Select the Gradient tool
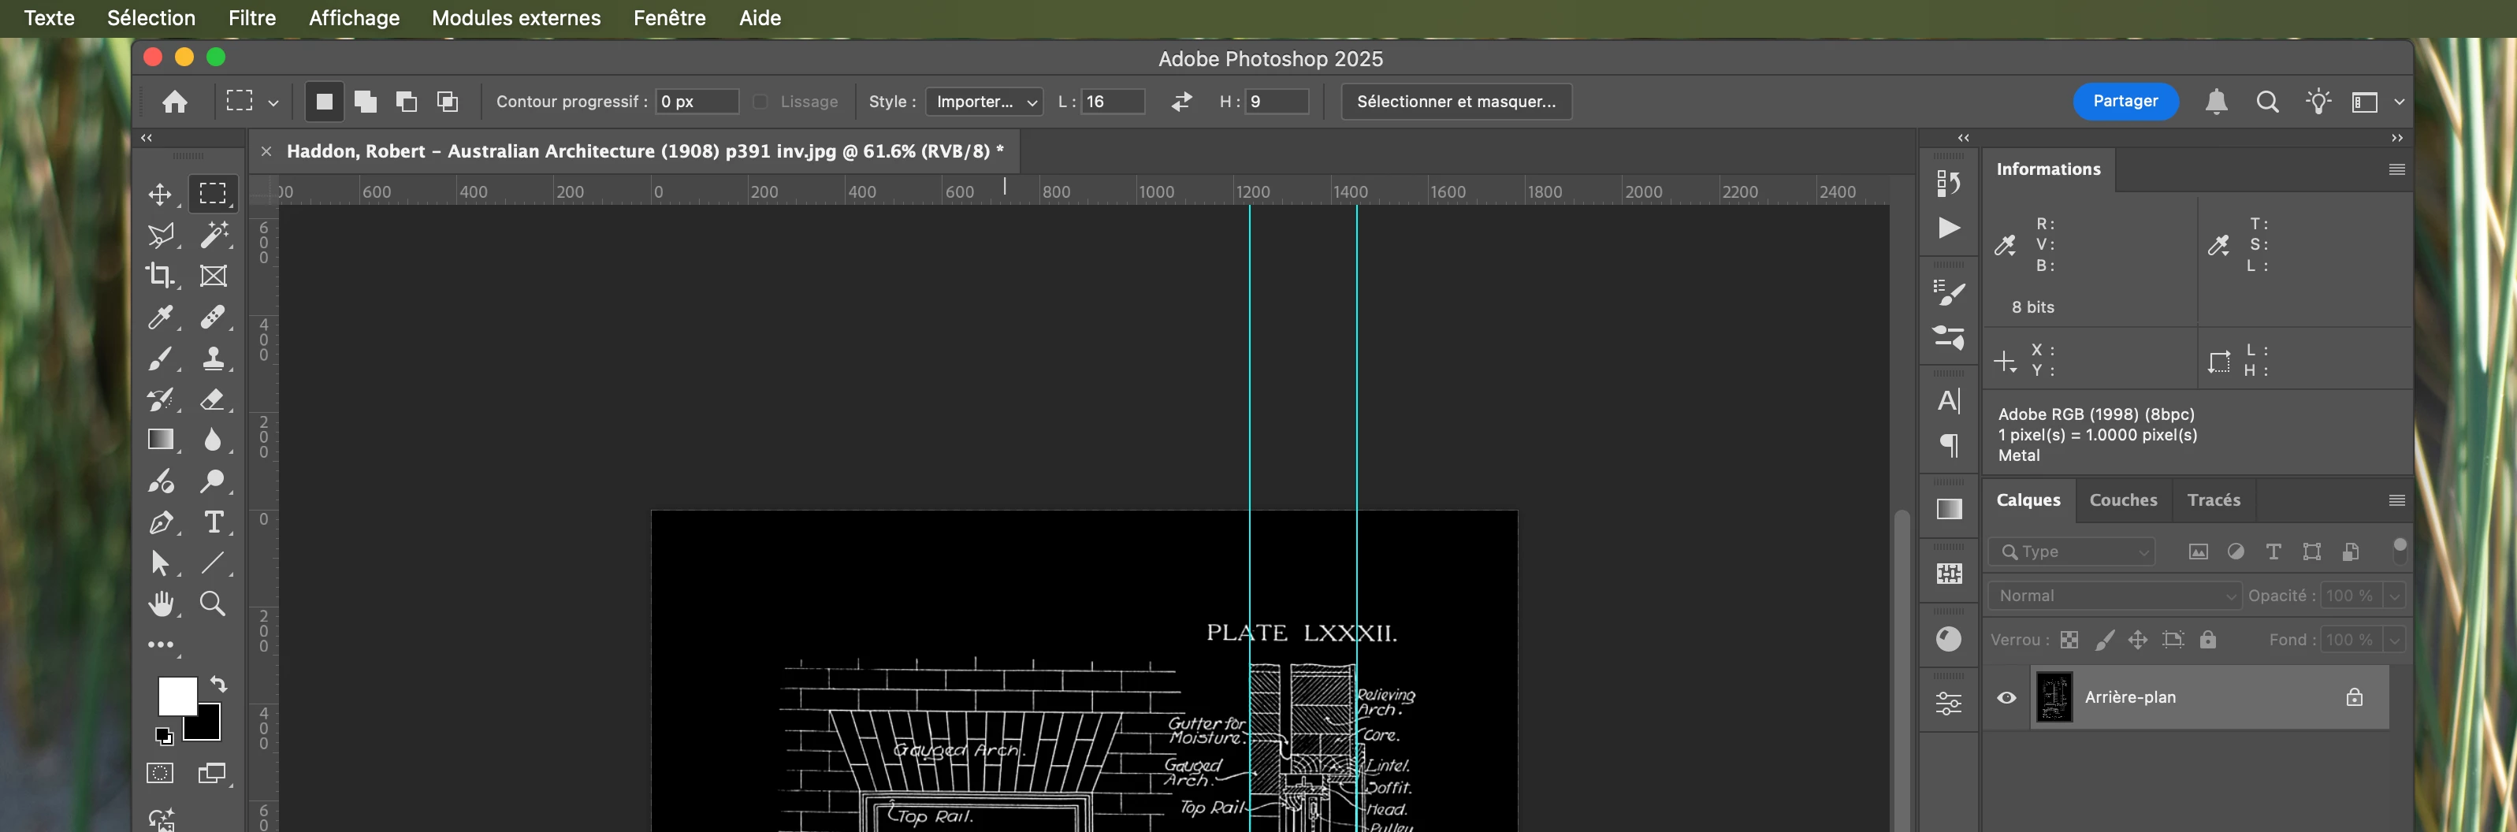The image size is (2517, 832). (x=160, y=440)
